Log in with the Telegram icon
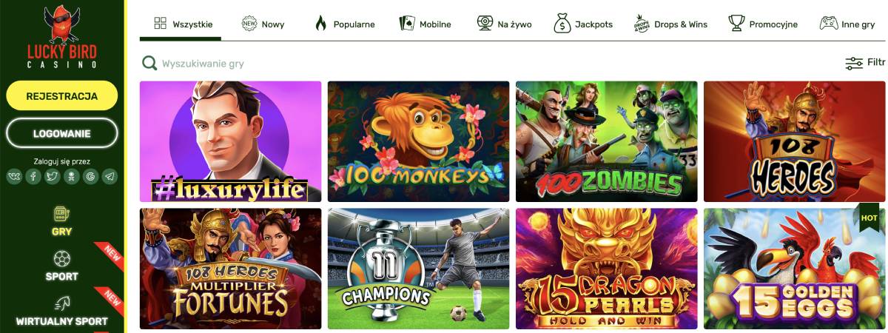This screenshot has width=888, height=333. coord(110,176)
